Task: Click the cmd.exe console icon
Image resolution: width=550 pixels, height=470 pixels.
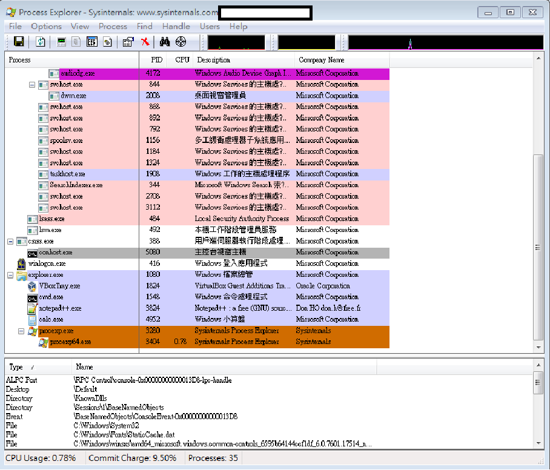Action: 32,298
